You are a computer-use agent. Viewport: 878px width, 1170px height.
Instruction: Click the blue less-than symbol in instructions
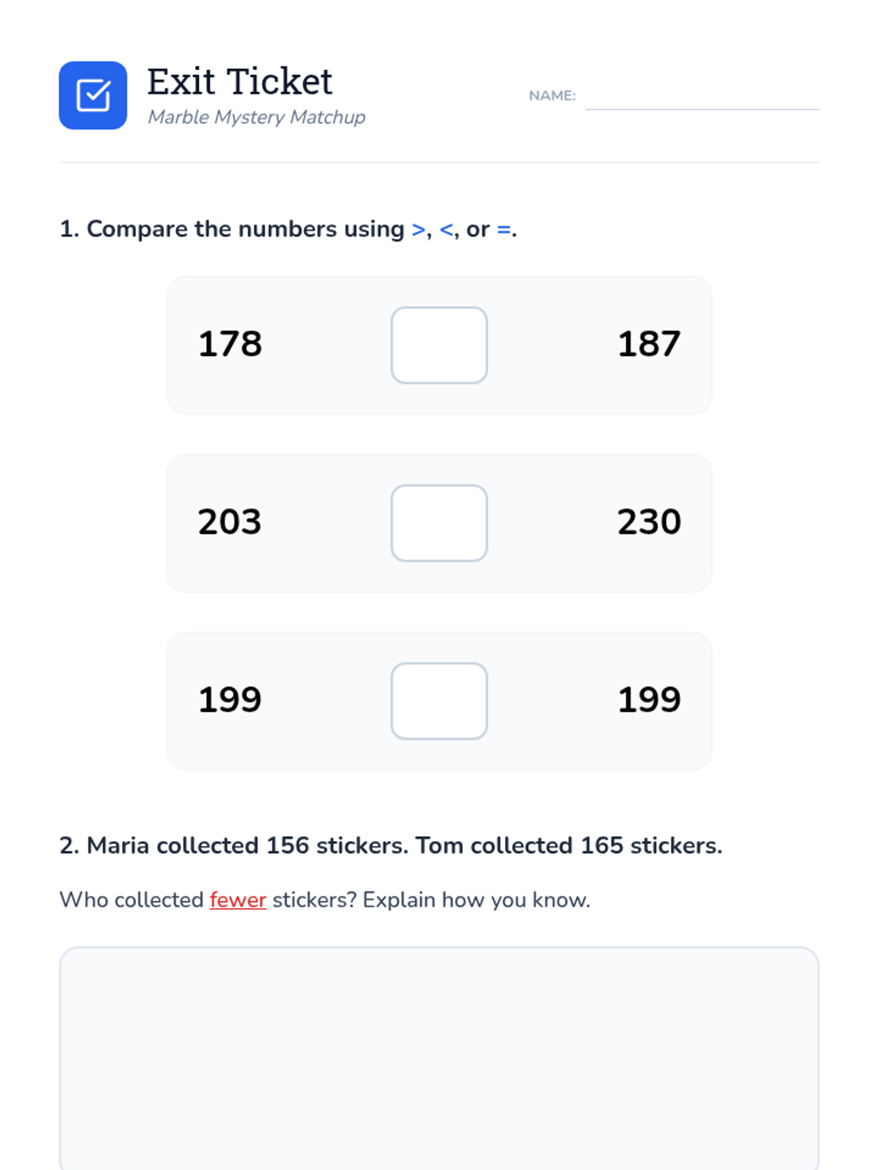446,230
